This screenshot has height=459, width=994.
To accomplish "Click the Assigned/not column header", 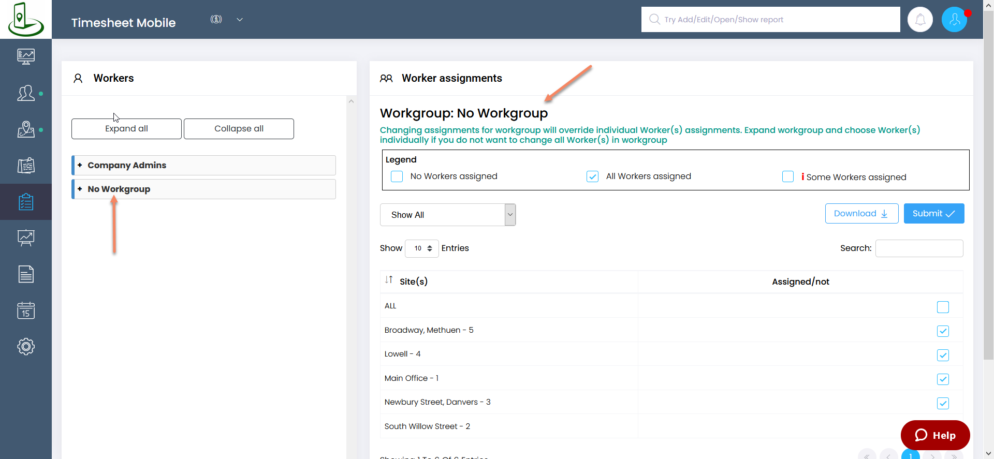I will click(x=800, y=282).
